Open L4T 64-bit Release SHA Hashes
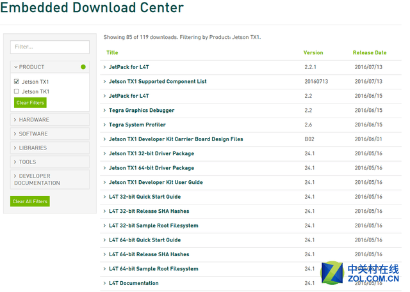The width and height of the screenshot is (410, 292). 149,254
